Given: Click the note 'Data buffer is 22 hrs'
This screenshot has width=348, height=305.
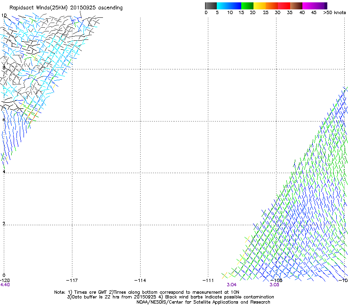Looking at the screenshot, I should coord(96,297).
